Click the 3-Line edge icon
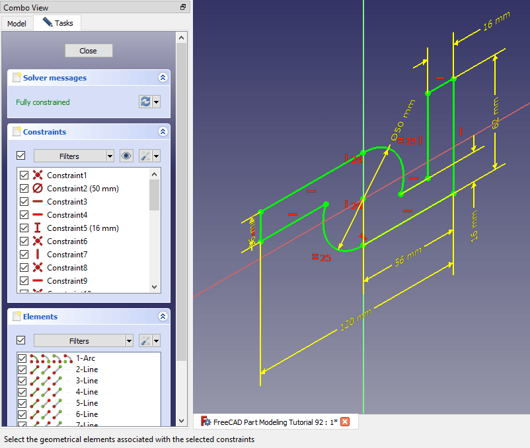The height and width of the screenshot is (448, 530). tap(34, 381)
